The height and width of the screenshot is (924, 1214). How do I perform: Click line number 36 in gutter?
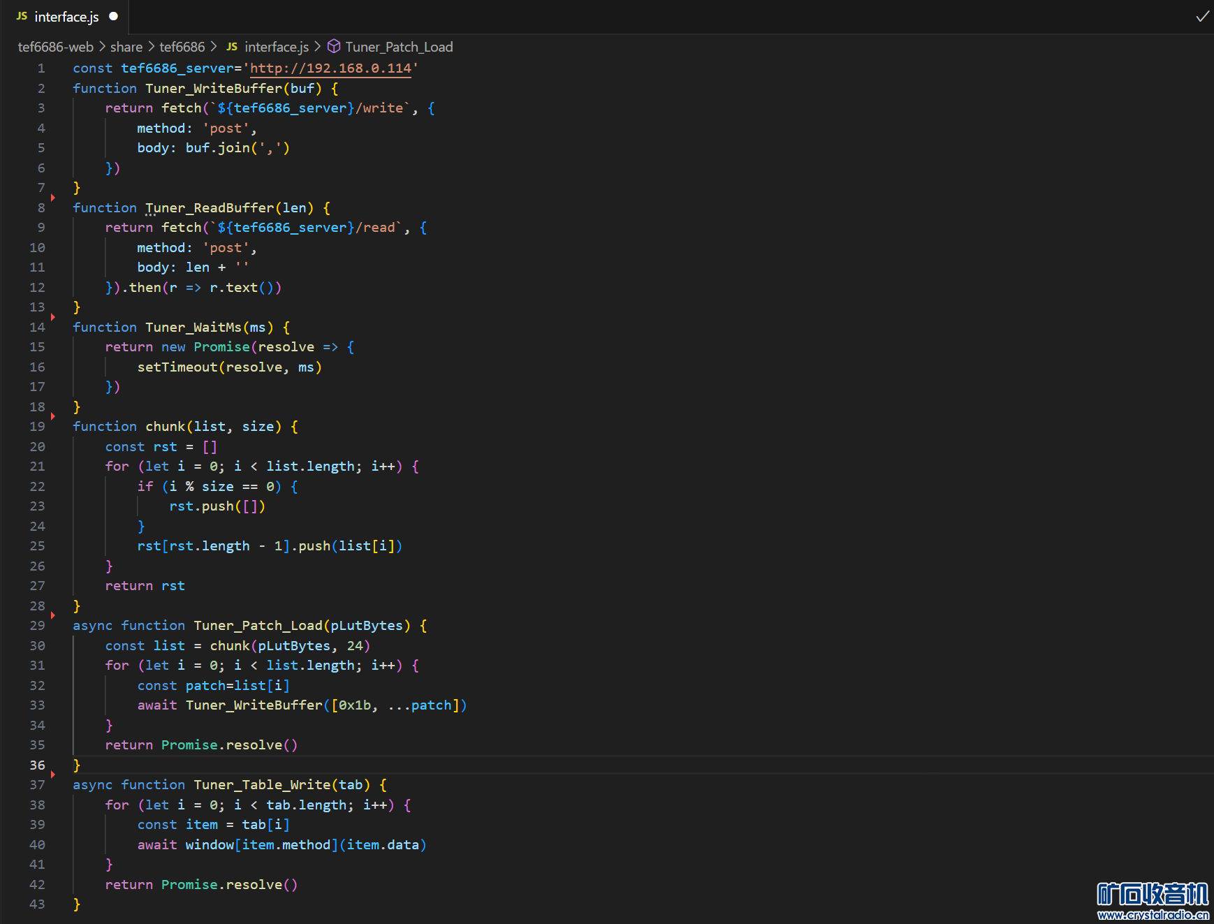pyautogui.click(x=38, y=765)
